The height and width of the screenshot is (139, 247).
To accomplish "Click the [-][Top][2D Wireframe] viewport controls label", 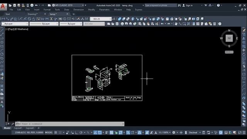I will tap(17, 29).
